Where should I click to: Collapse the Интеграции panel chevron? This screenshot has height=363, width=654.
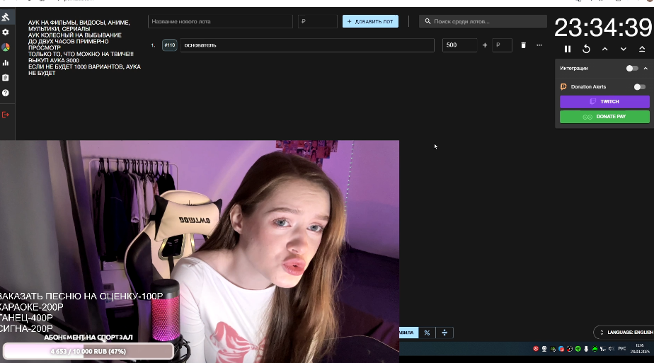(646, 69)
